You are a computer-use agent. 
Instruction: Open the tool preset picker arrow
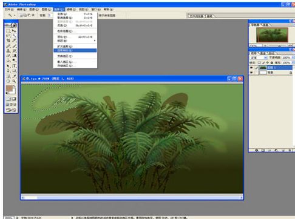pos(15,15)
